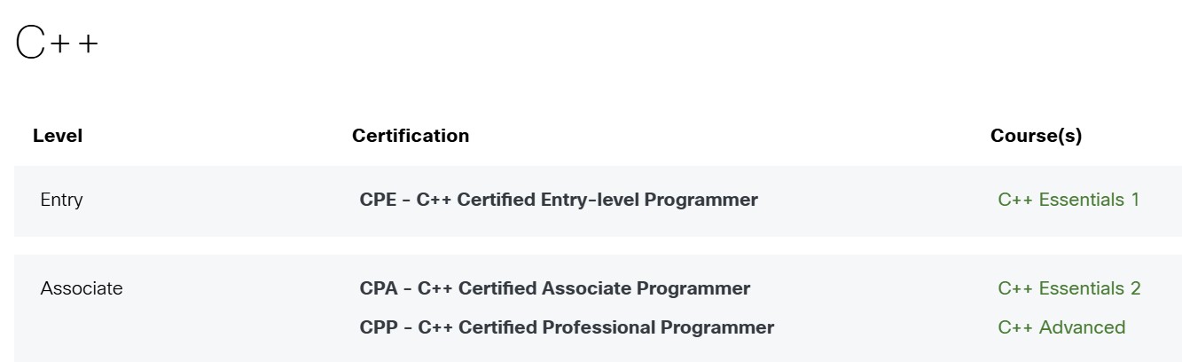Click the large "C" letter in the page heading
Image resolution: width=1182 pixels, height=362 pixels.
30,43
